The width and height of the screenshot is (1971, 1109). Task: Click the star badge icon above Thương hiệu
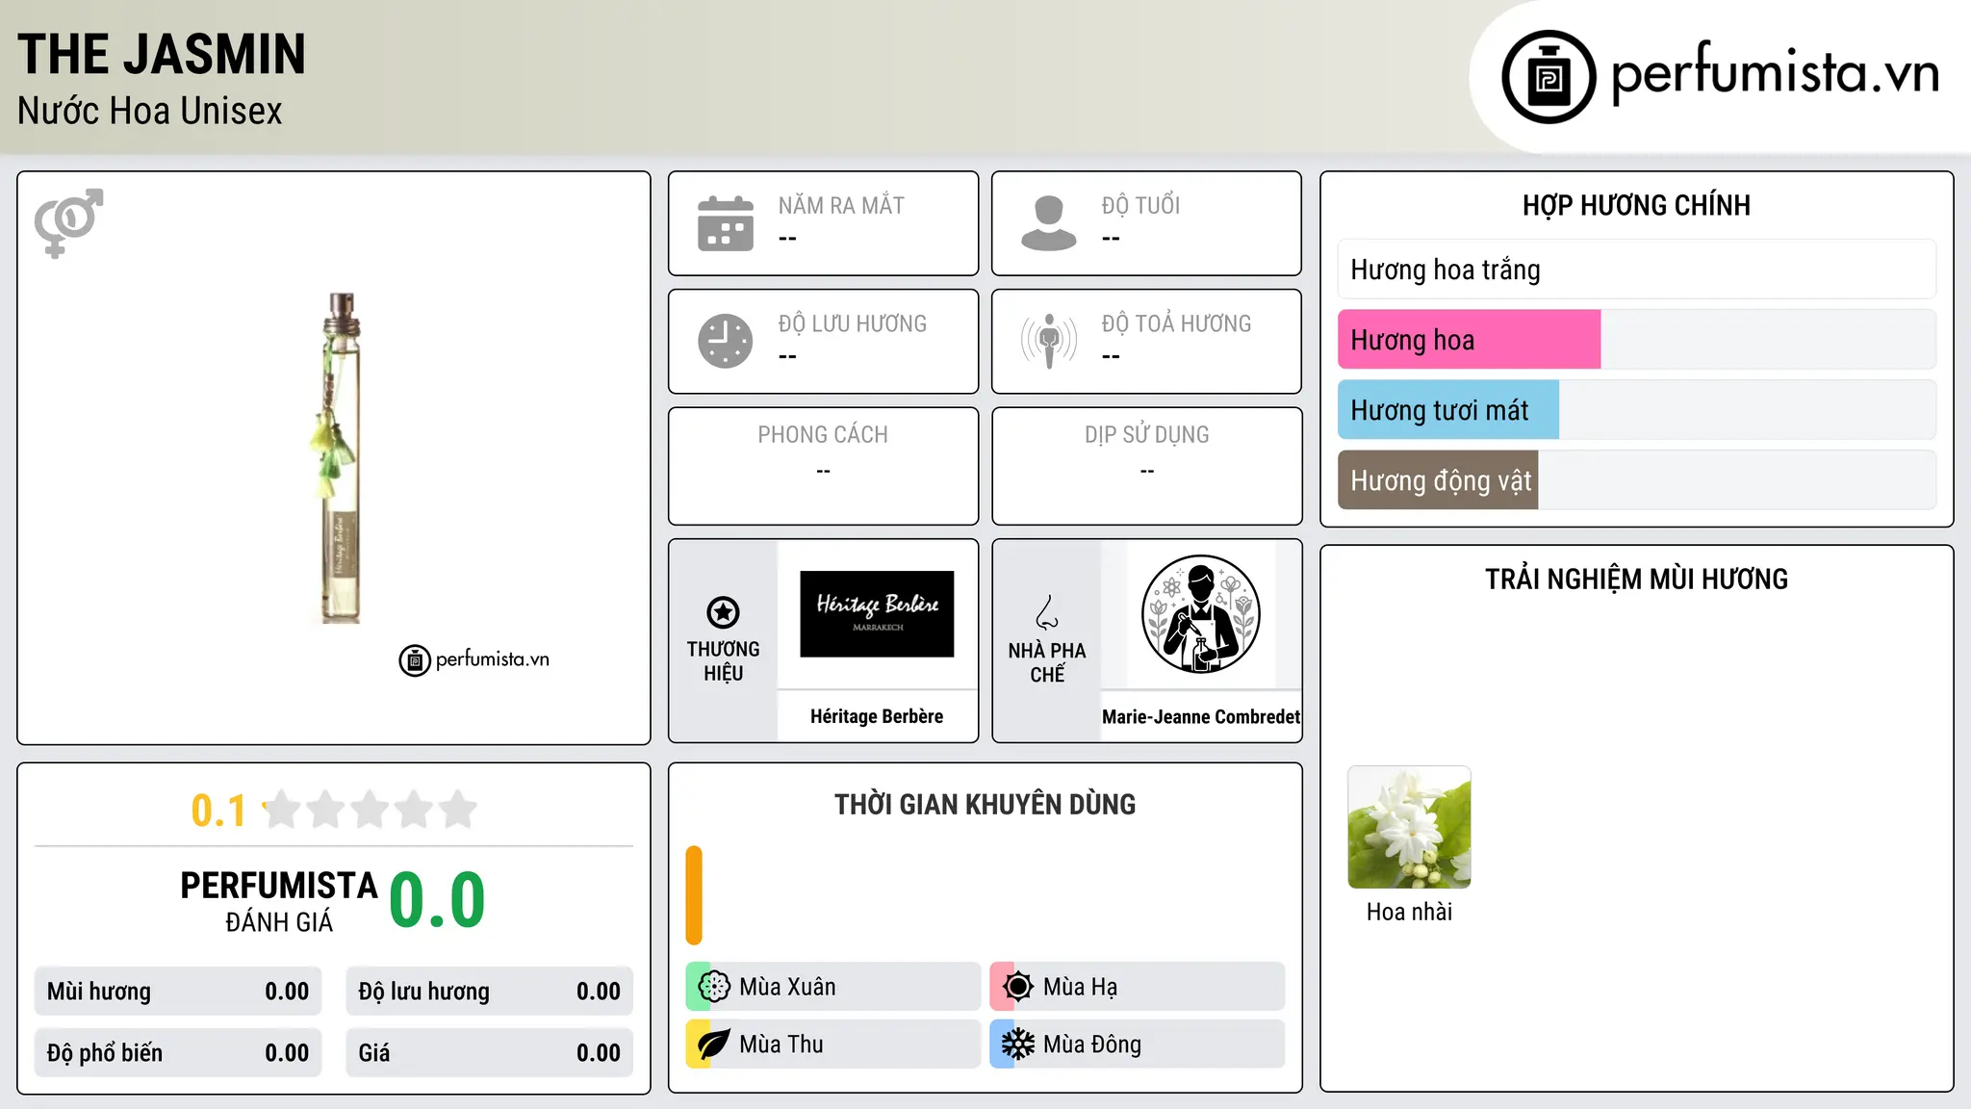(x=723, y=612)
